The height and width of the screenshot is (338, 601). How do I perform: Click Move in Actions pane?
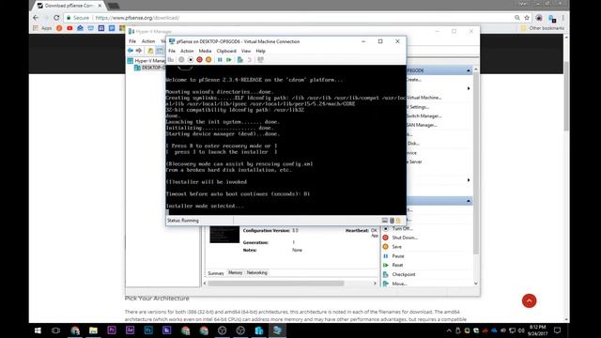399,284
